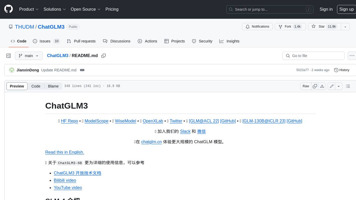356x200 pixels.
Task: Select the Code view
Action: tap(36, 86)
